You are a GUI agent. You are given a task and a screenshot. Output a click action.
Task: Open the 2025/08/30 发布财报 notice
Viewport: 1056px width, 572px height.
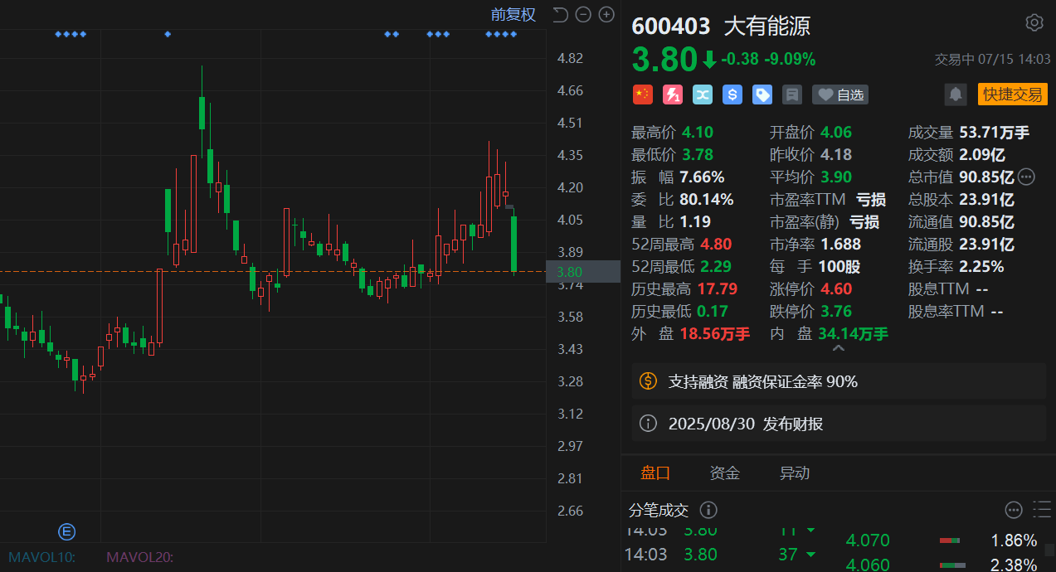coord(839,424)
